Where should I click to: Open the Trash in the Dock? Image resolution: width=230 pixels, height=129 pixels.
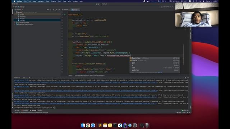pyautogui.click(x=147, y=125)
